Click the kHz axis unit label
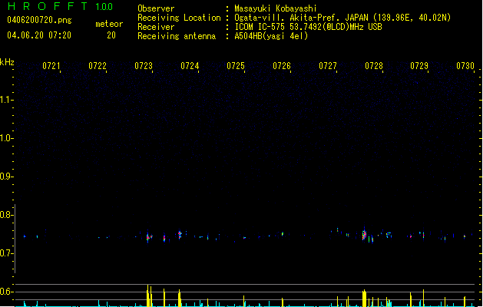This screenshot has height=307, width=483. click(7, 62)
